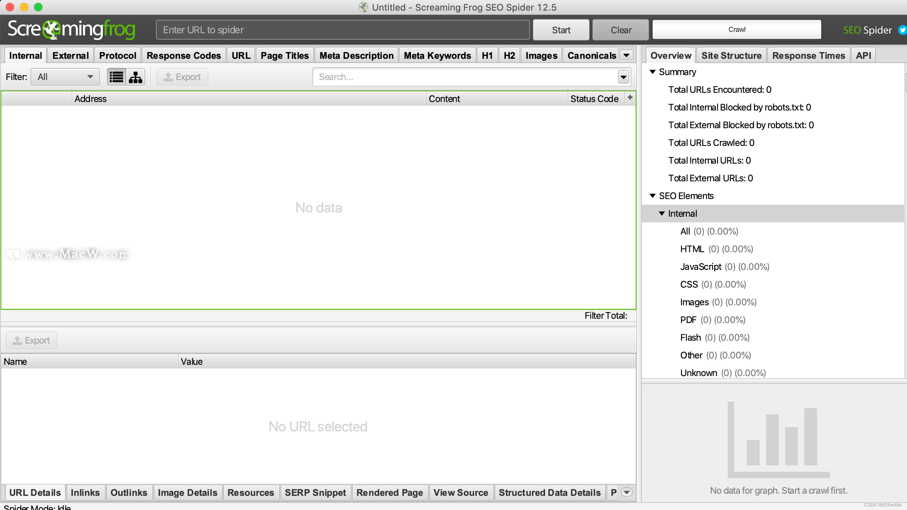Viewport: 907px width, 510px height.
Task: Select the Flash filter row
Action: 773,338
